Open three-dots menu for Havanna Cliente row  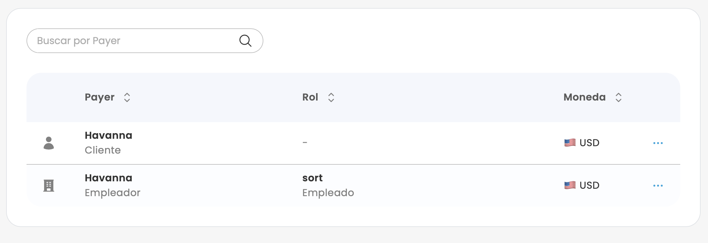pyautogui.click(x=658, y=143)
